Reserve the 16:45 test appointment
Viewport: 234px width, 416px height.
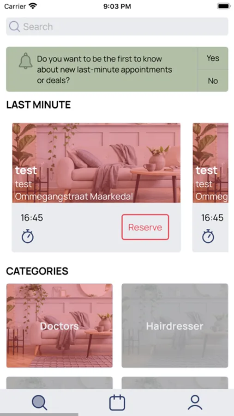click(145, 227)
